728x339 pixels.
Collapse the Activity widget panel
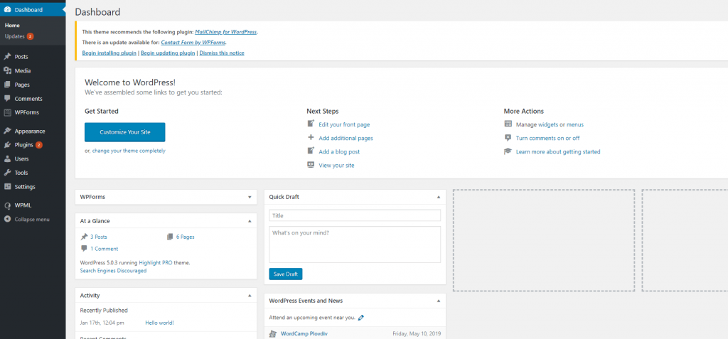[249, 295]
